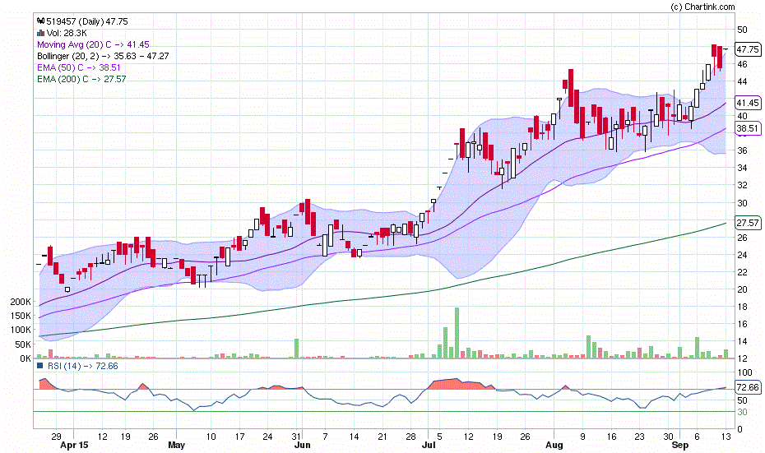Select Moving Avg (20) C legend entry
The height and width of the screenshot is (453, 765).
[93, 44]
